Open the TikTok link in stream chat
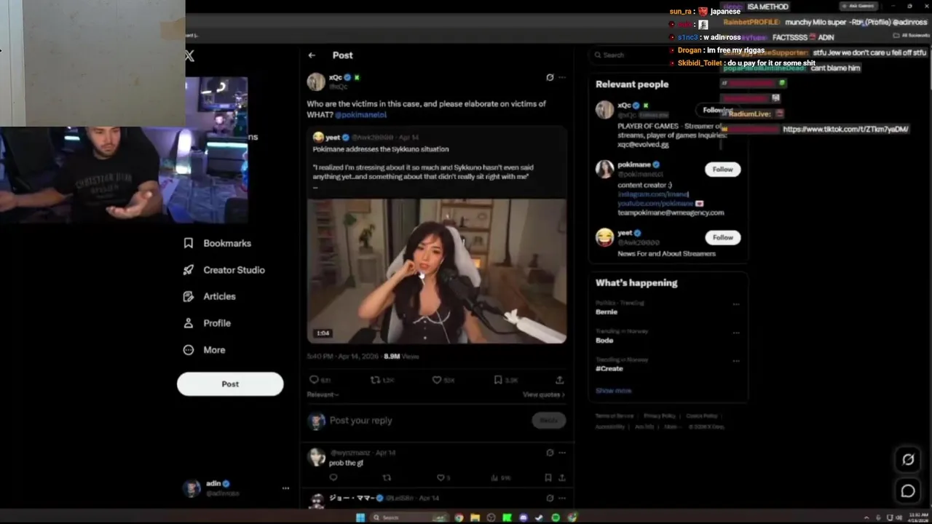Viewport: 932px width, 524px height. coord(845,129)
